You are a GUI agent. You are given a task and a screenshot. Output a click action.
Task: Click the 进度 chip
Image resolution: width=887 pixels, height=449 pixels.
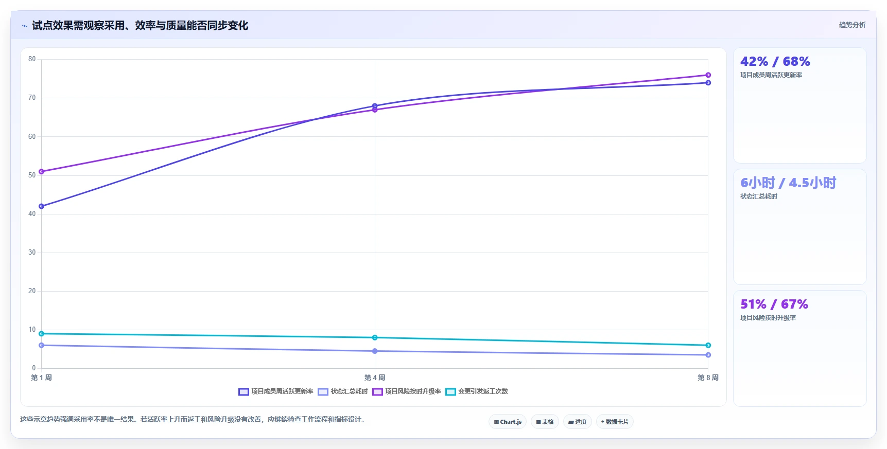578,422
